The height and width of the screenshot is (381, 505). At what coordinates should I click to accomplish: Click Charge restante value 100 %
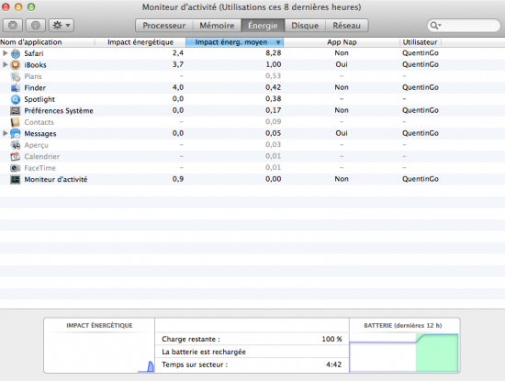[x=331, y=339]
